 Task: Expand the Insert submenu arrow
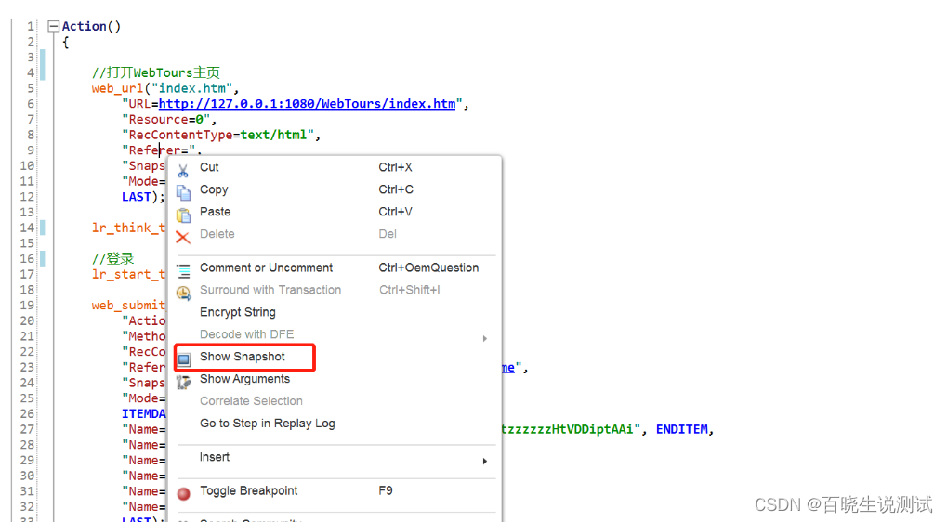[484, 461]
